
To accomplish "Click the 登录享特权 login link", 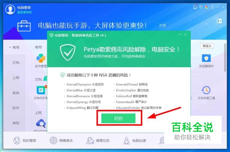I will pyautogui.click(x=25, y=12).
